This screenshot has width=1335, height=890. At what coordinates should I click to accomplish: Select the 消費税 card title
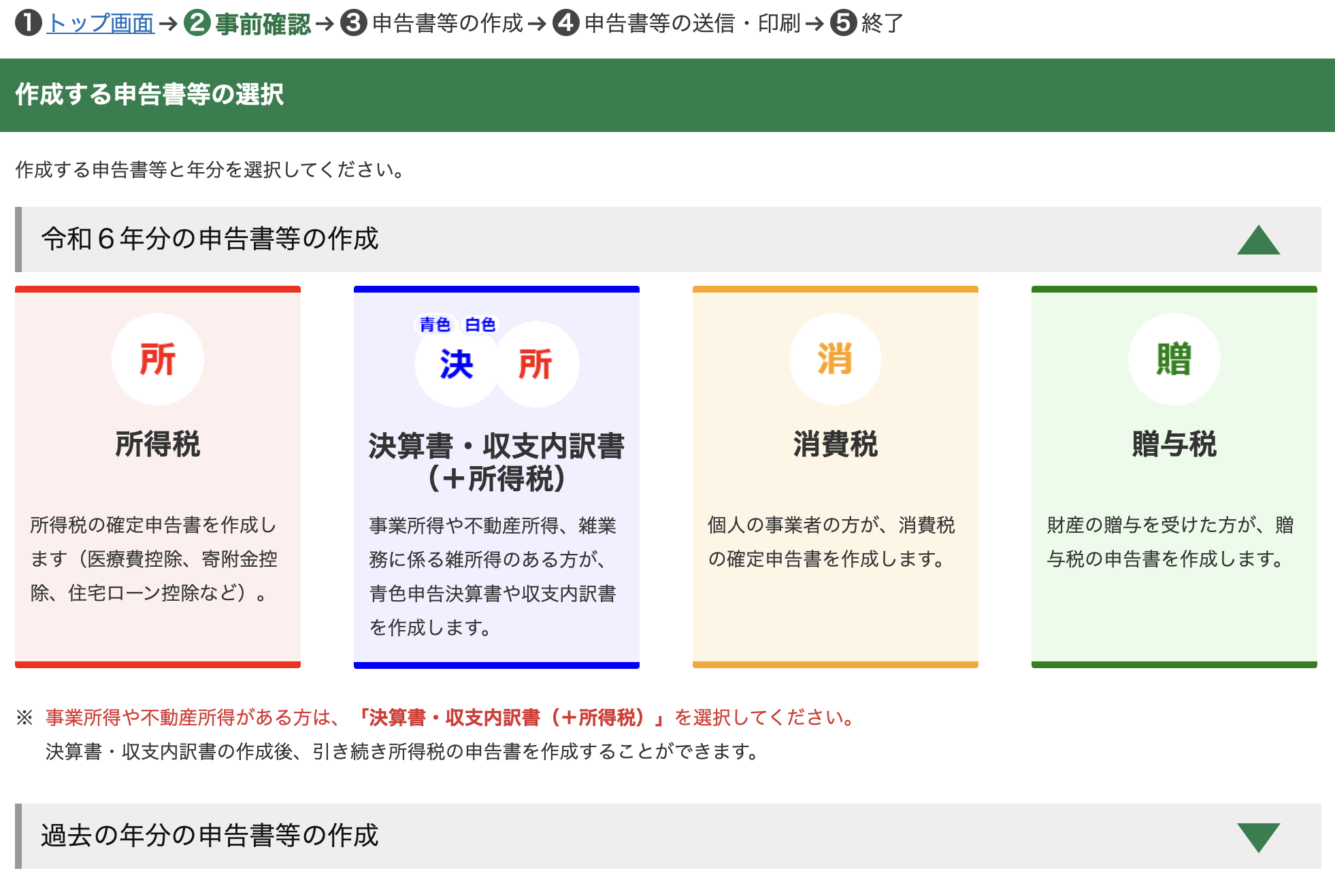(835, 444)
